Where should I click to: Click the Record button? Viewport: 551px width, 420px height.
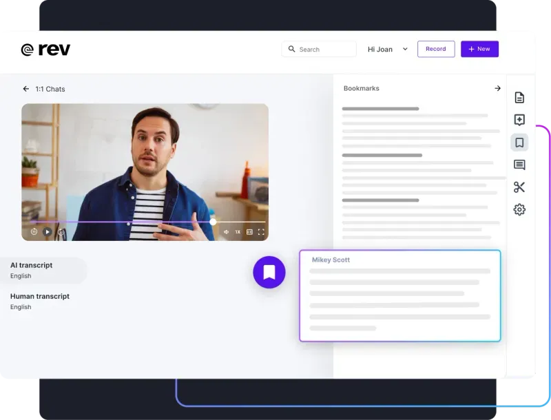pyautogui.click(x=436, y=49)
